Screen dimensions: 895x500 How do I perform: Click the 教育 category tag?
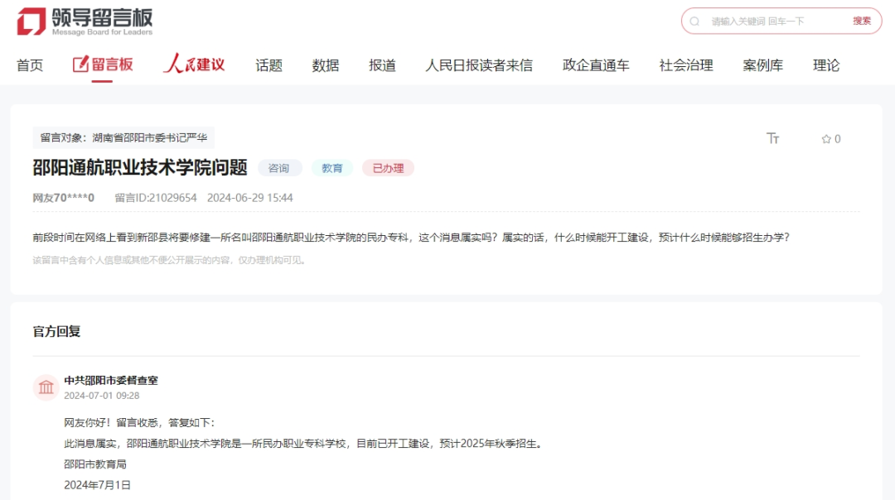pos(331,168)
